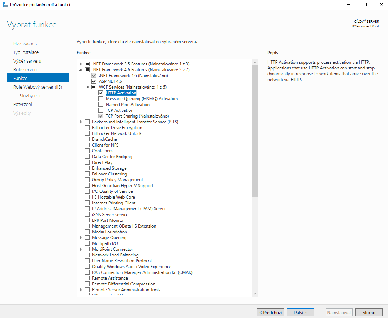Viewport: 388px width, 318px height.
Task: Select BitLocker Network Unlock item
Action: point(117,133)
